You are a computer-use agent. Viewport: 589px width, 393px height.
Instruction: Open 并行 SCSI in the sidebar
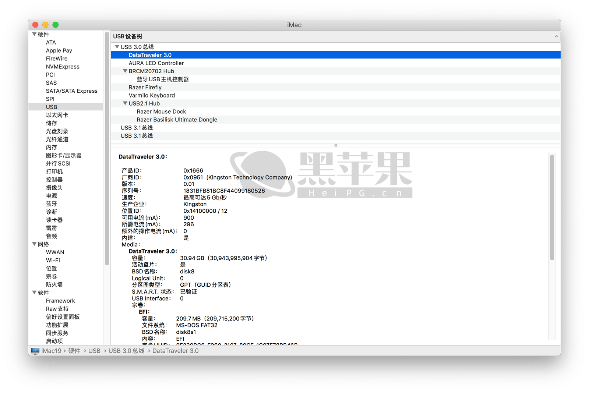point(58,164)
